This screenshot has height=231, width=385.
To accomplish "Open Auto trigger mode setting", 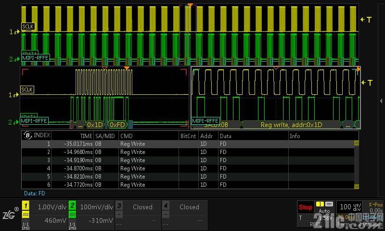I will click(x=324, y=211).
